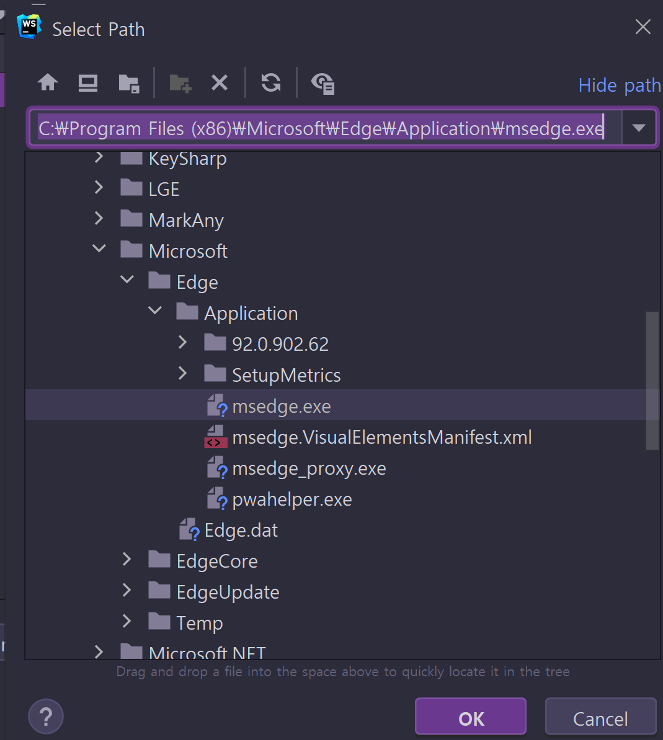The width and height of the screenshot is (663, 740).
Task: Delete the selected item with the X toolbar icon
Action: [x=220, y=82]
